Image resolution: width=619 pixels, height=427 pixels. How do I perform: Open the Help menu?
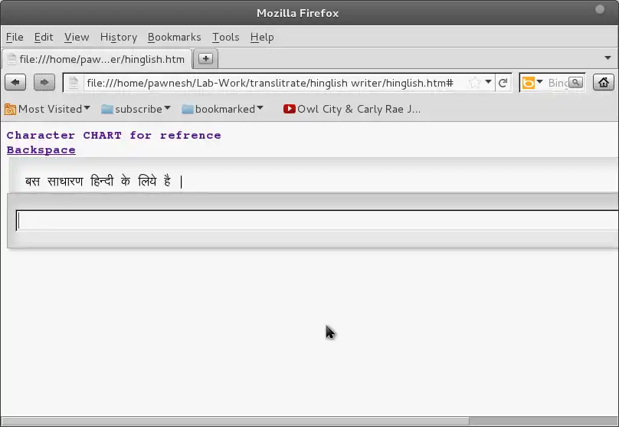point(262,37)
